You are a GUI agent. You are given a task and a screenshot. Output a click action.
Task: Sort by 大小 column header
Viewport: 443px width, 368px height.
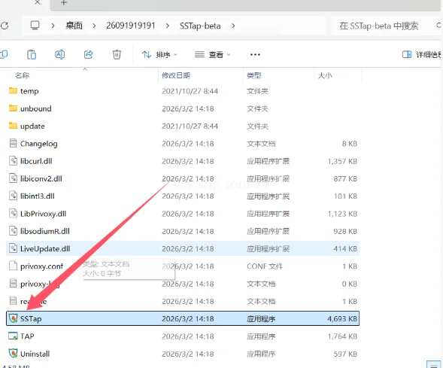click(x=325, y=75)
